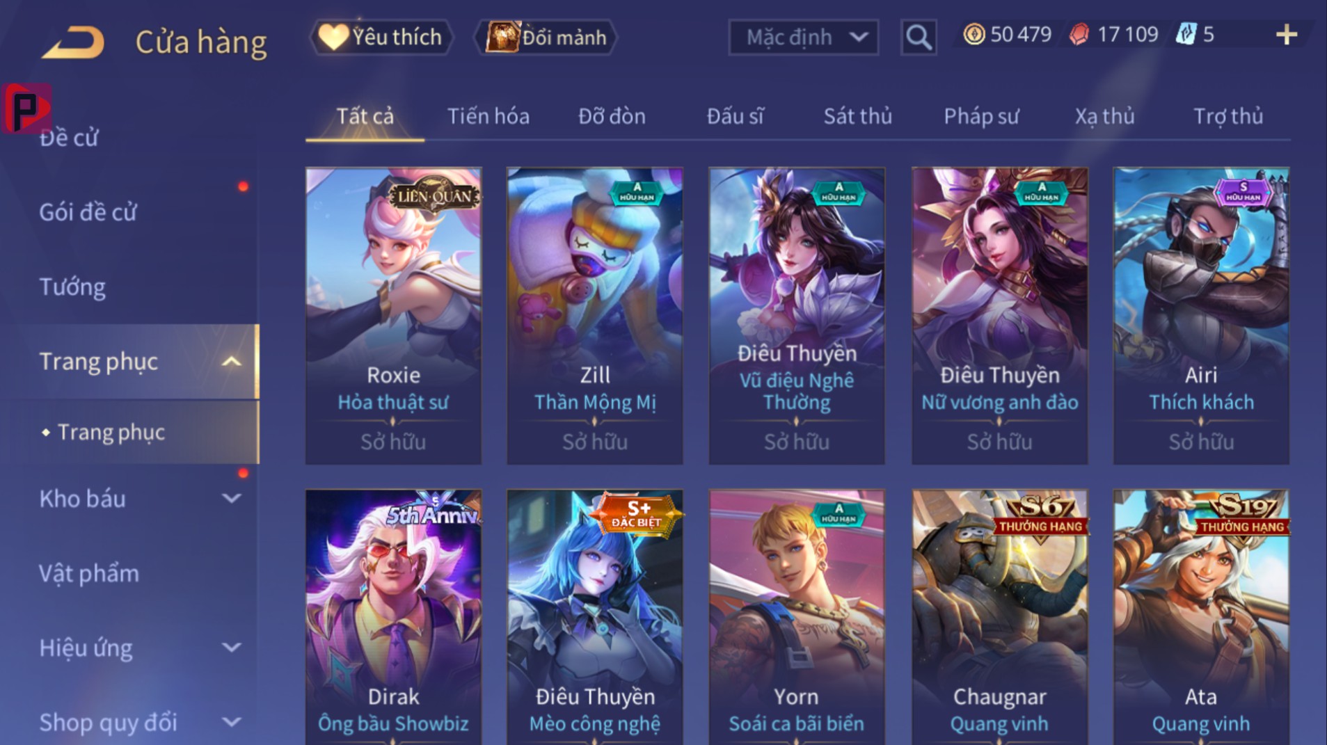
Task: Tap the blue ticket currency icon
Action: (x=1185, y=34)
